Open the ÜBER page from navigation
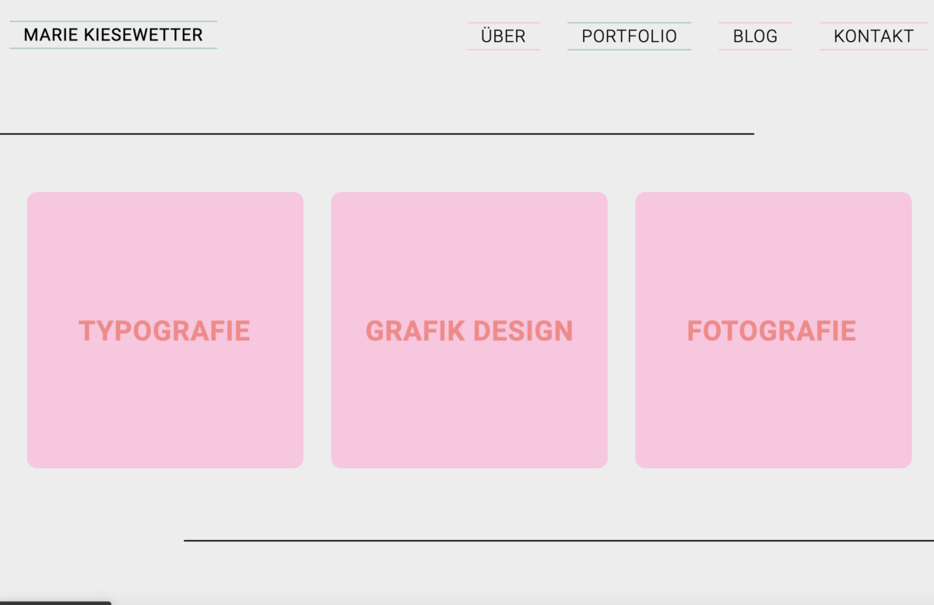The height and width of the screenshot is (605, 934). point(504,37)
